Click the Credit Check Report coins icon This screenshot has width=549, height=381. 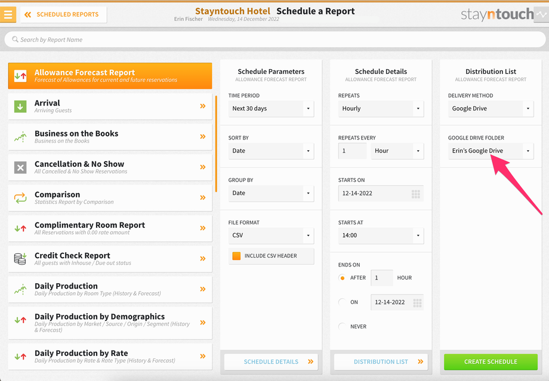[20, 259]
